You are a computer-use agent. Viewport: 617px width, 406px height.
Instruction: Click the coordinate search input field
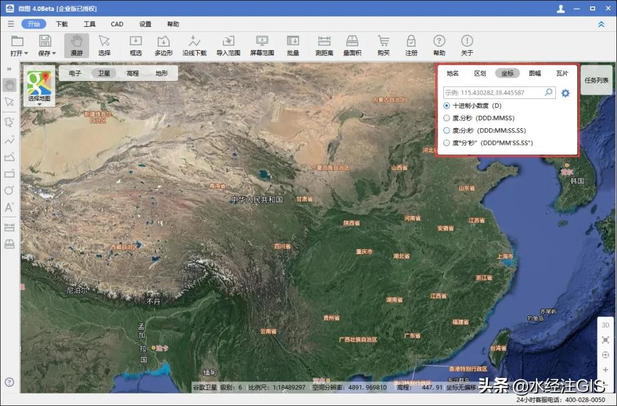tap(494, 92)
